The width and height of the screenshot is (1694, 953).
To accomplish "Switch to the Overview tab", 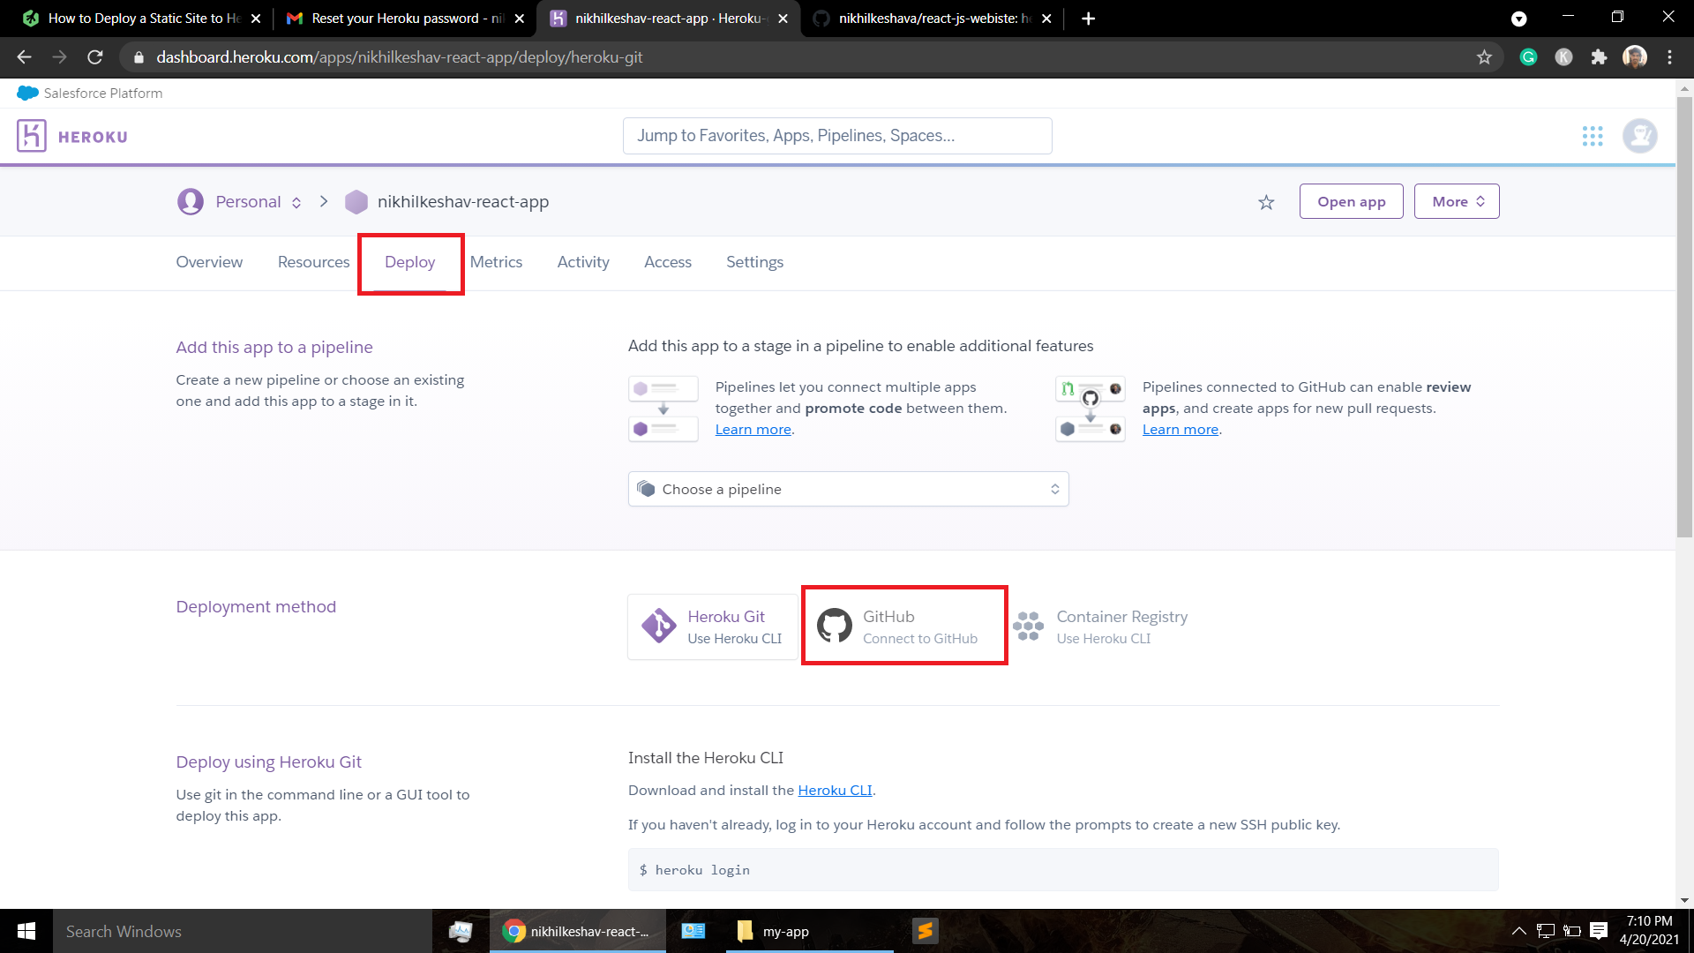I will [x=209, y=262].
